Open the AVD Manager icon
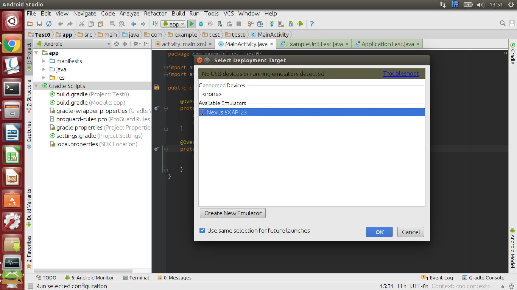 pyautogui.click(x=281, y=24)
